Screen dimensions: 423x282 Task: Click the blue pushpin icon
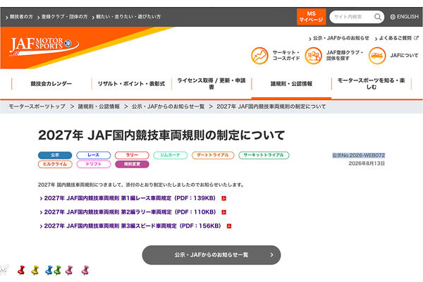(x=49, y=270)
